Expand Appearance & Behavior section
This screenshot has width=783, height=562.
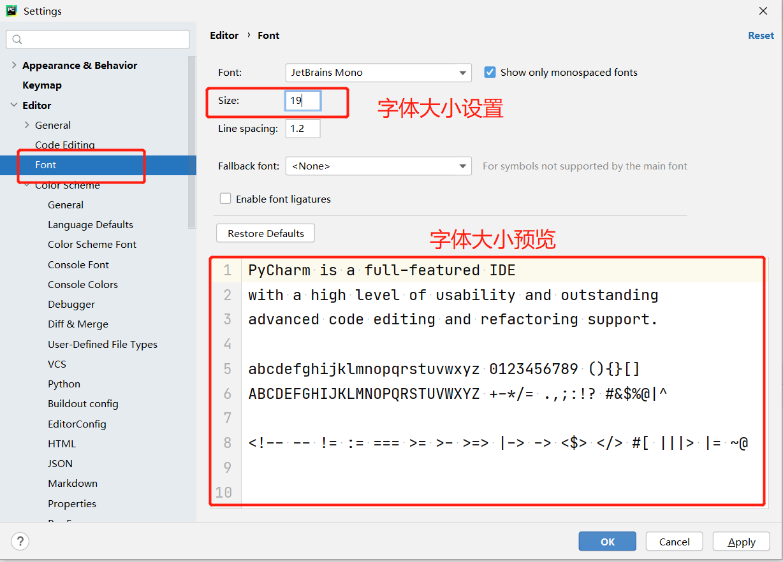(x=14, y=65)
